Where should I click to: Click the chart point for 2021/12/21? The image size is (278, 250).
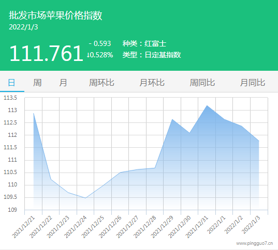(34, 113)
